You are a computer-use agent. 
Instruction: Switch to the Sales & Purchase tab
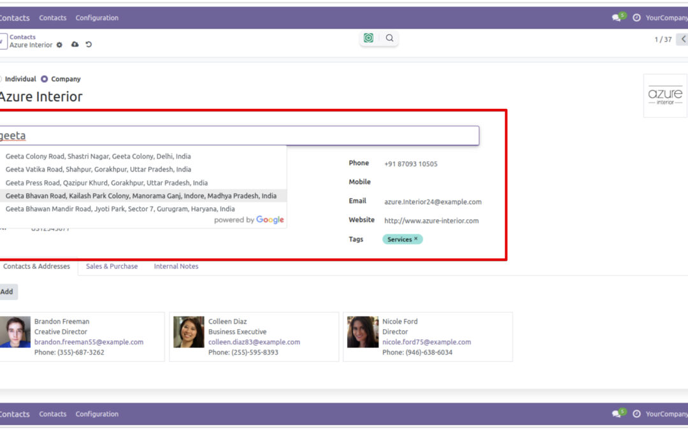click(112, 266)
